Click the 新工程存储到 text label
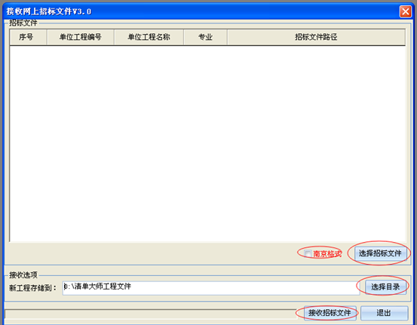This screenshot has height=325, width=417. (x=32, y=288)
